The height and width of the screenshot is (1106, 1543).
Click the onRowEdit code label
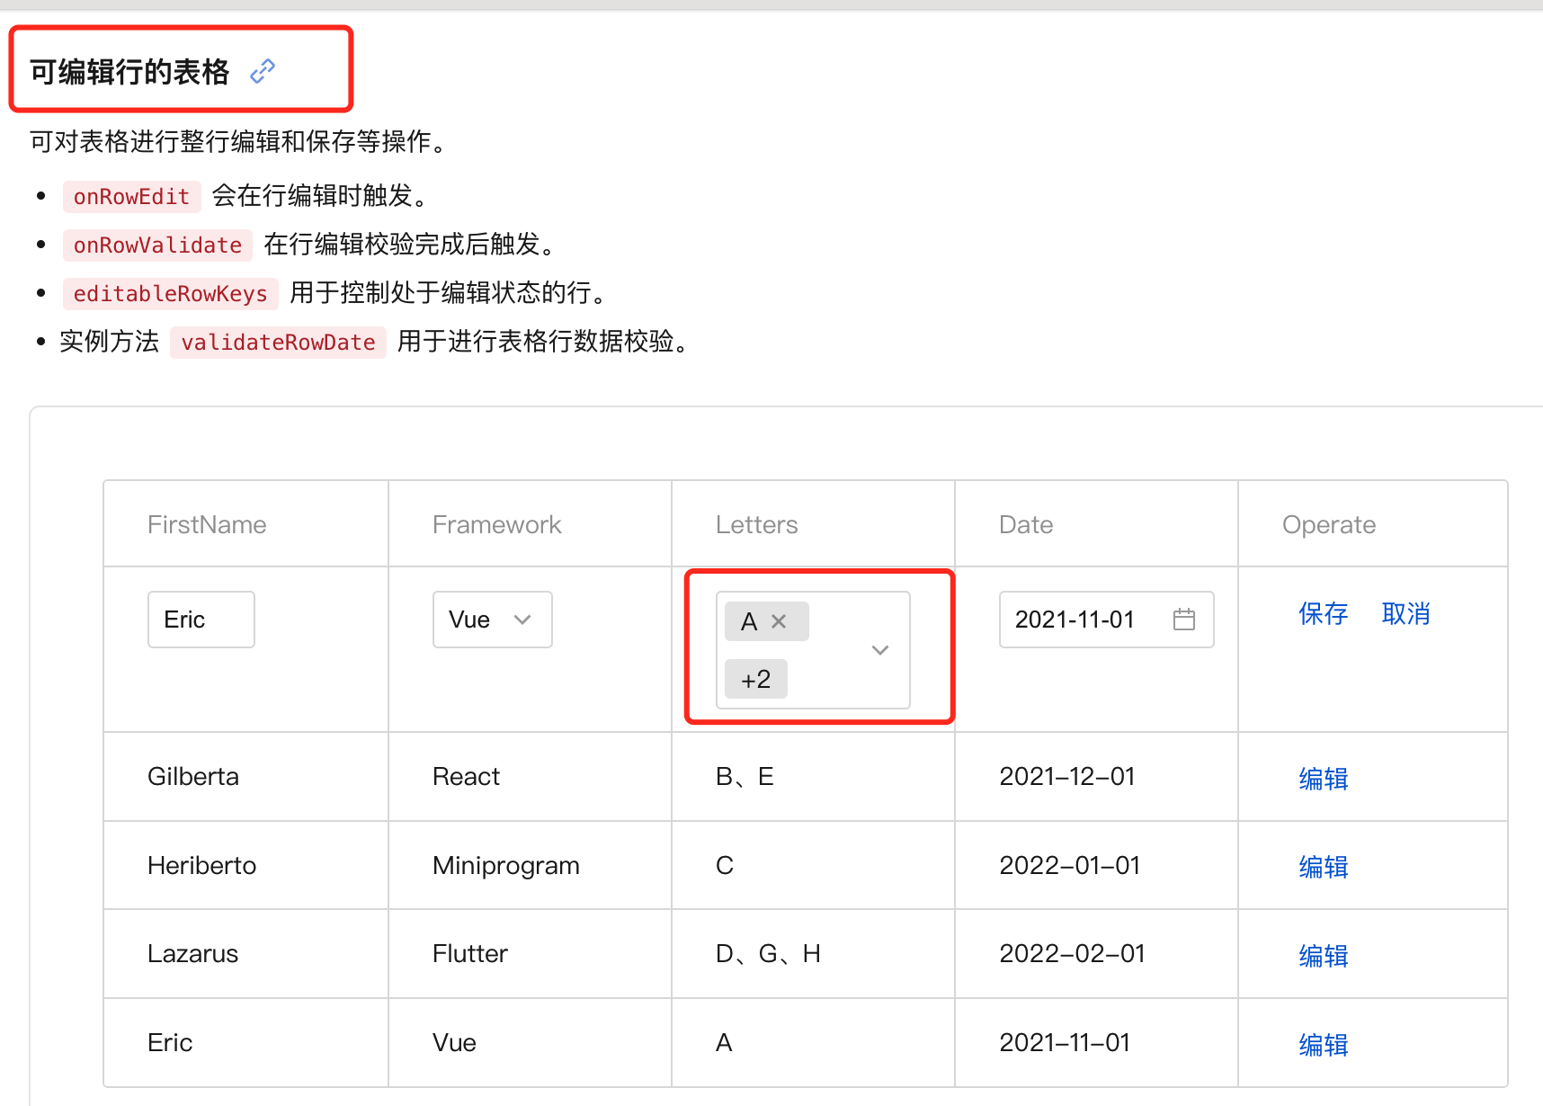[x=131, y=197]
